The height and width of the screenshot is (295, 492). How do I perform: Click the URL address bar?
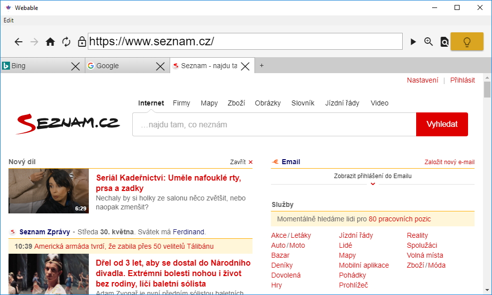tap(245, 41)
